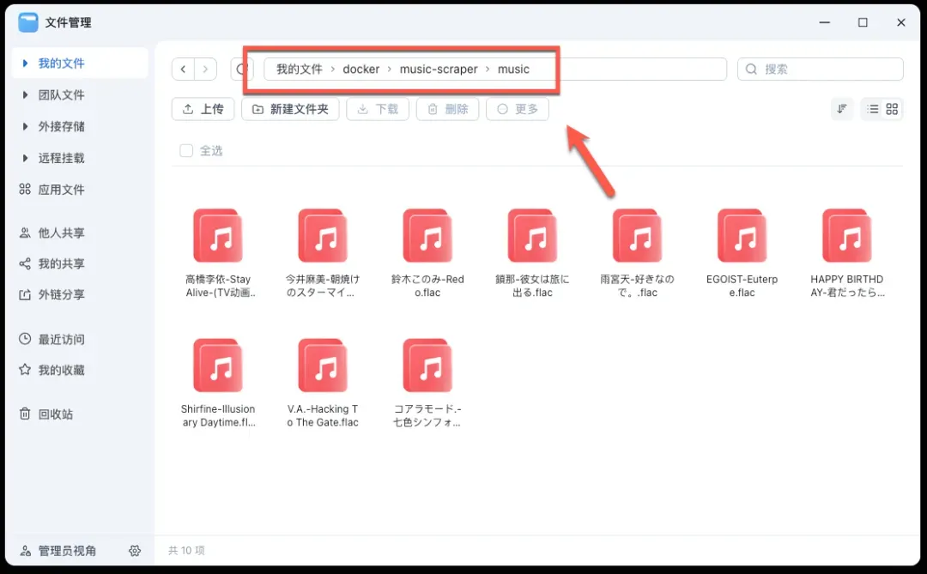The width and height of the screenshot is (927, 574).
Task: Go forward with the right arrow
Action: coord(205,69)
